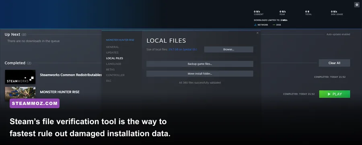Open the Betas tab in properties
Viewport: 362px width, 145px height.
tap(110, 69)
